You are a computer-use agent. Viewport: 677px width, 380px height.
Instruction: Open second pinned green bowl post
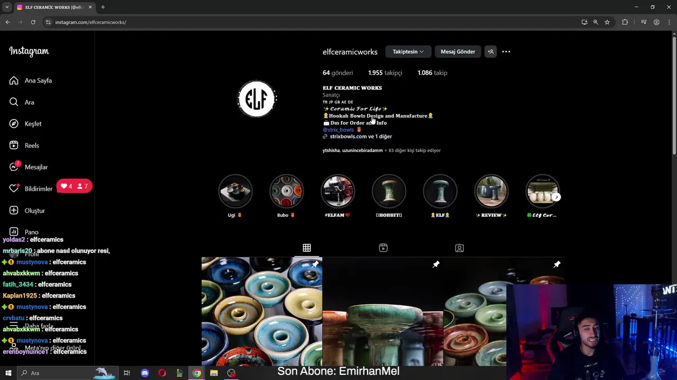383,311
